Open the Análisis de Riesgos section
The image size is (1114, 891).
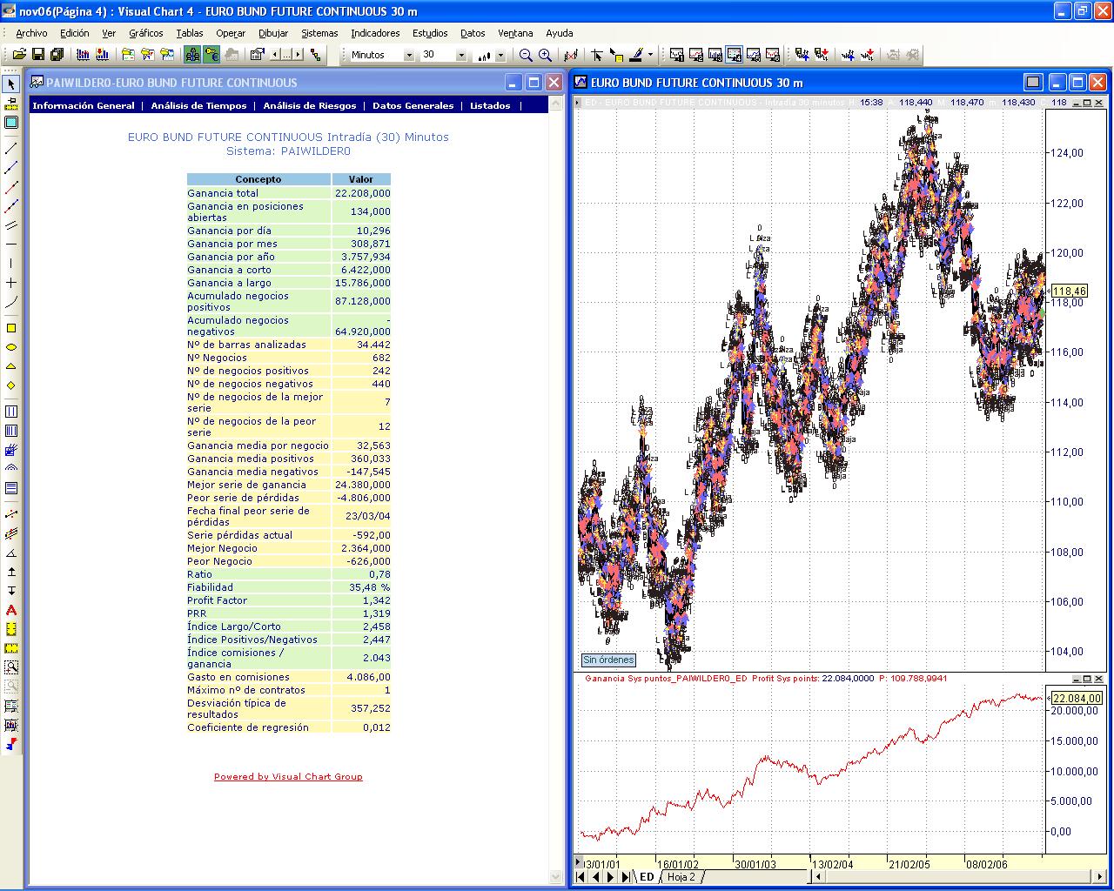pos(309,105)
